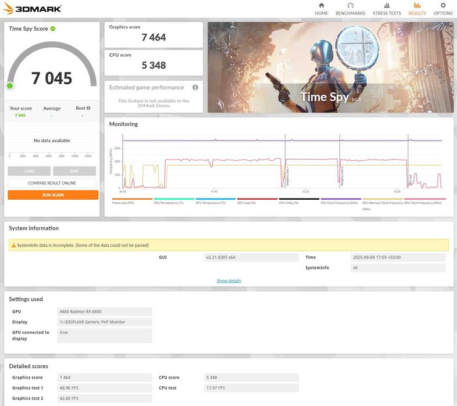This screenshot has width=457, height=406.
Task: Open the Benchmarks gauge icon
Action: coord(351,5)
